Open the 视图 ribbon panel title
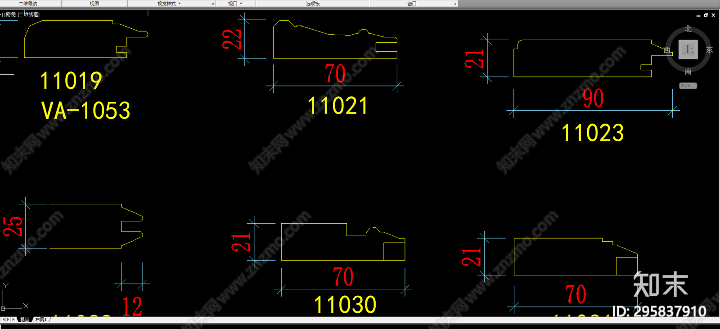Screen dimensions: 720x329 [94, 4]
